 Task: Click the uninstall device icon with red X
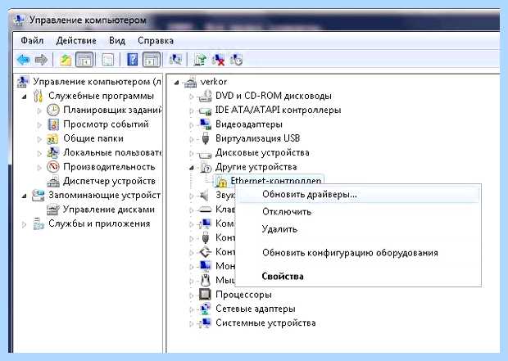[219, 60]
